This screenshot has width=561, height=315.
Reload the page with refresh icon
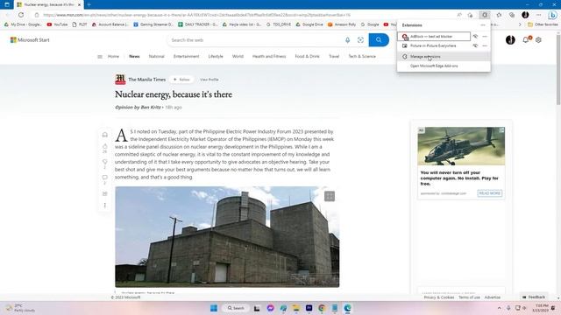(x=21, y=15)
